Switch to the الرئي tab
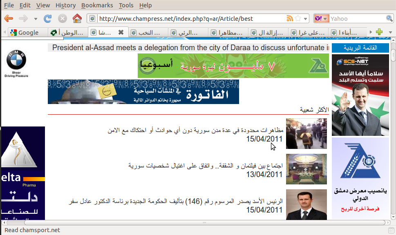 pyautogui.click(x=188, y=32)
